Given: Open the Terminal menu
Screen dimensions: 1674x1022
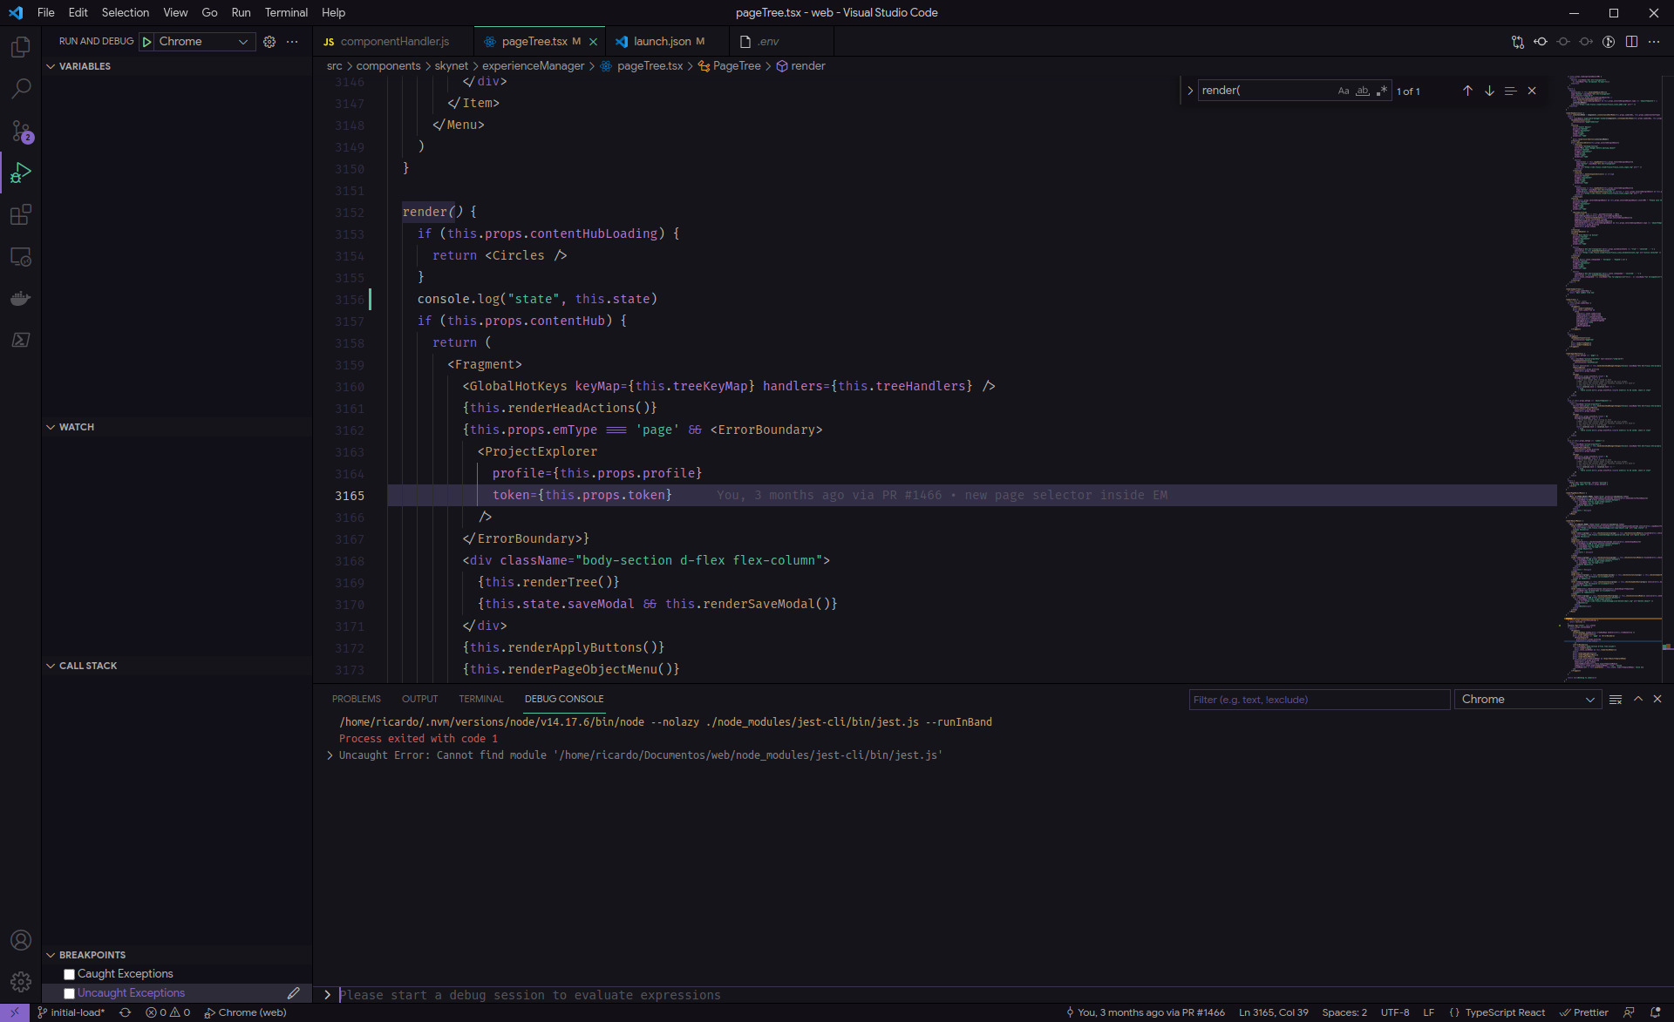Looking at the screenshot, I should pyautogui.click(x=286, y=12).
